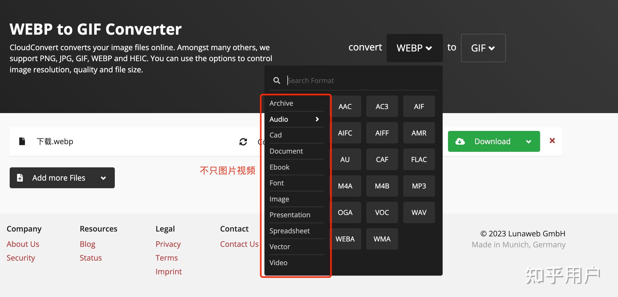618x297 pixels.
Task: Open the Add more Files dropdown arrow
Action: tap(103, 178)
